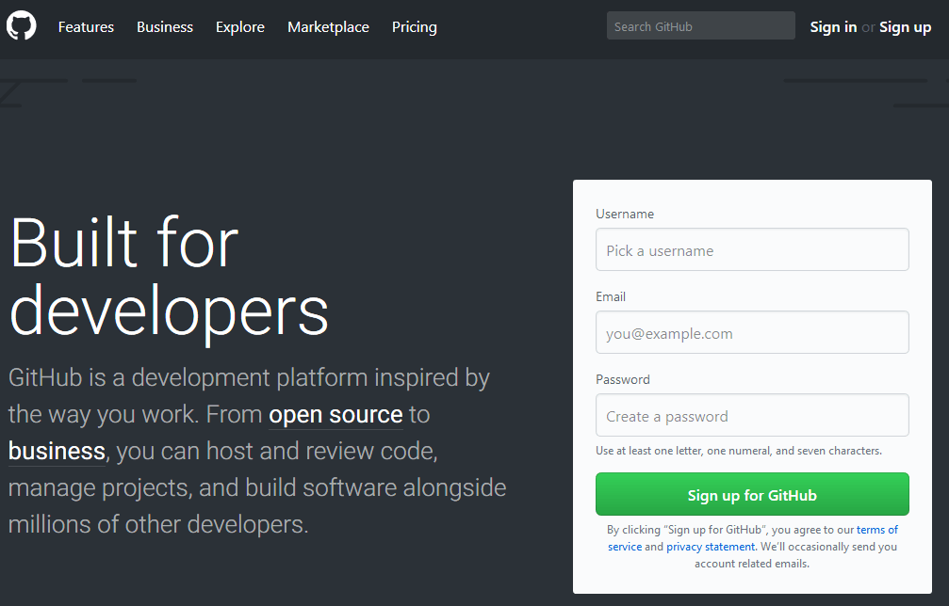
Task: Click the Sign up link in the navbar
Action: pyautogui.click(x=905, y=26)
